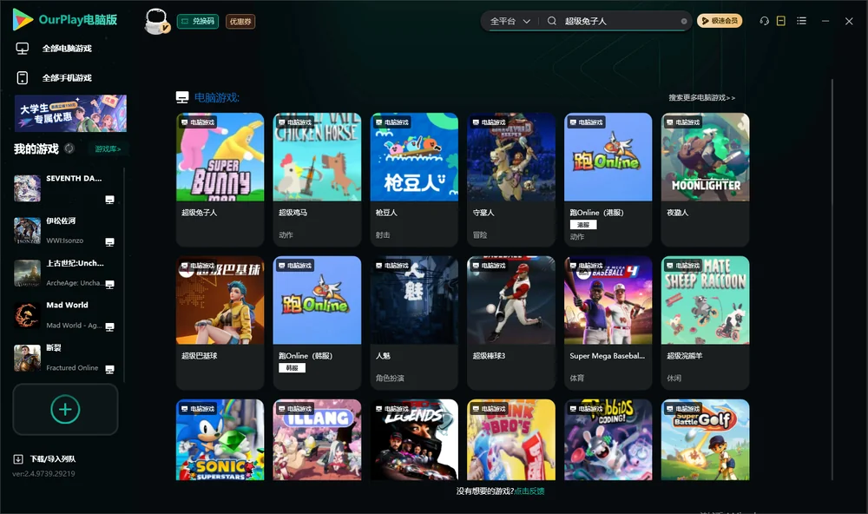
Task: Click the 点击反馈 feedback link
Action: 529,491
